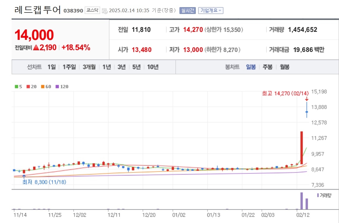
Task: Click the tall red candle near 02/12
Action: (x=302, y=148)
